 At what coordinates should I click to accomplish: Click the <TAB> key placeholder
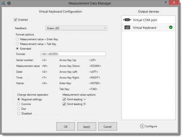pos(93,89)
